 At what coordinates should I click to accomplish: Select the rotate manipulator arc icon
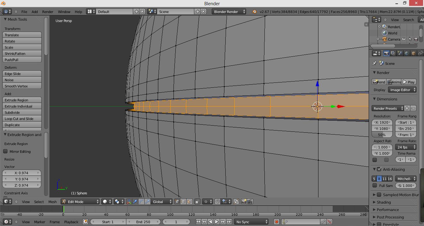pyautogui.click(x=141, y=202)
